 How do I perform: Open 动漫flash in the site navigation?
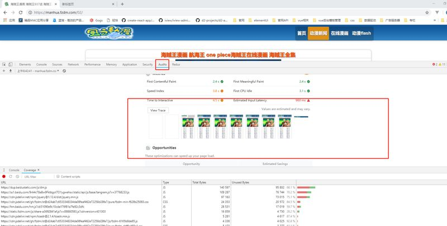click(x=362, y=33)
